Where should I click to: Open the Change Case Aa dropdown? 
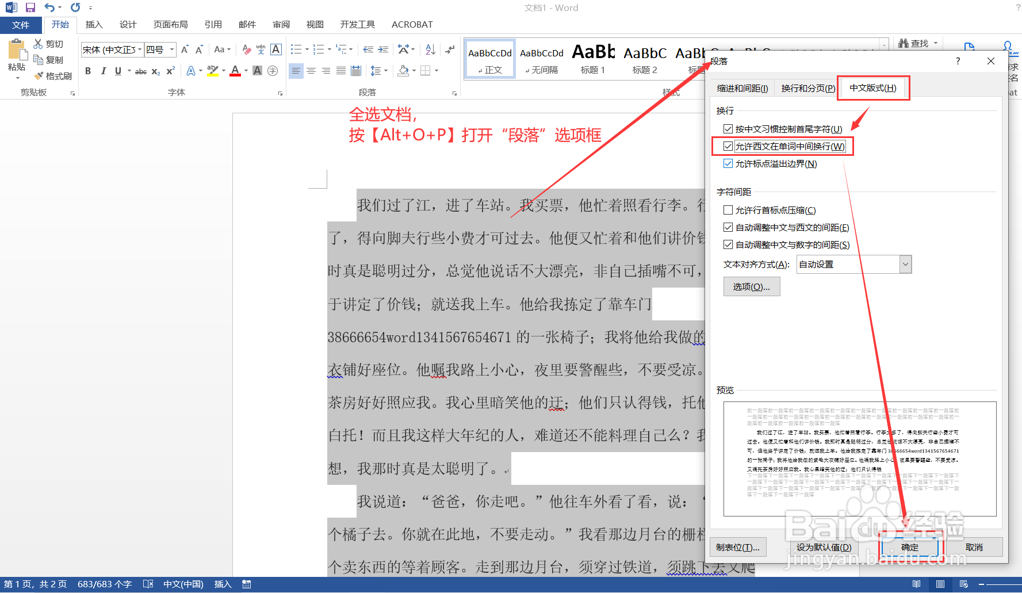click(222, 49)
